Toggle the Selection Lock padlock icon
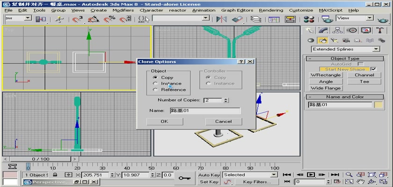The width and height of the screenshot is (393, 187). click(55, 175)
